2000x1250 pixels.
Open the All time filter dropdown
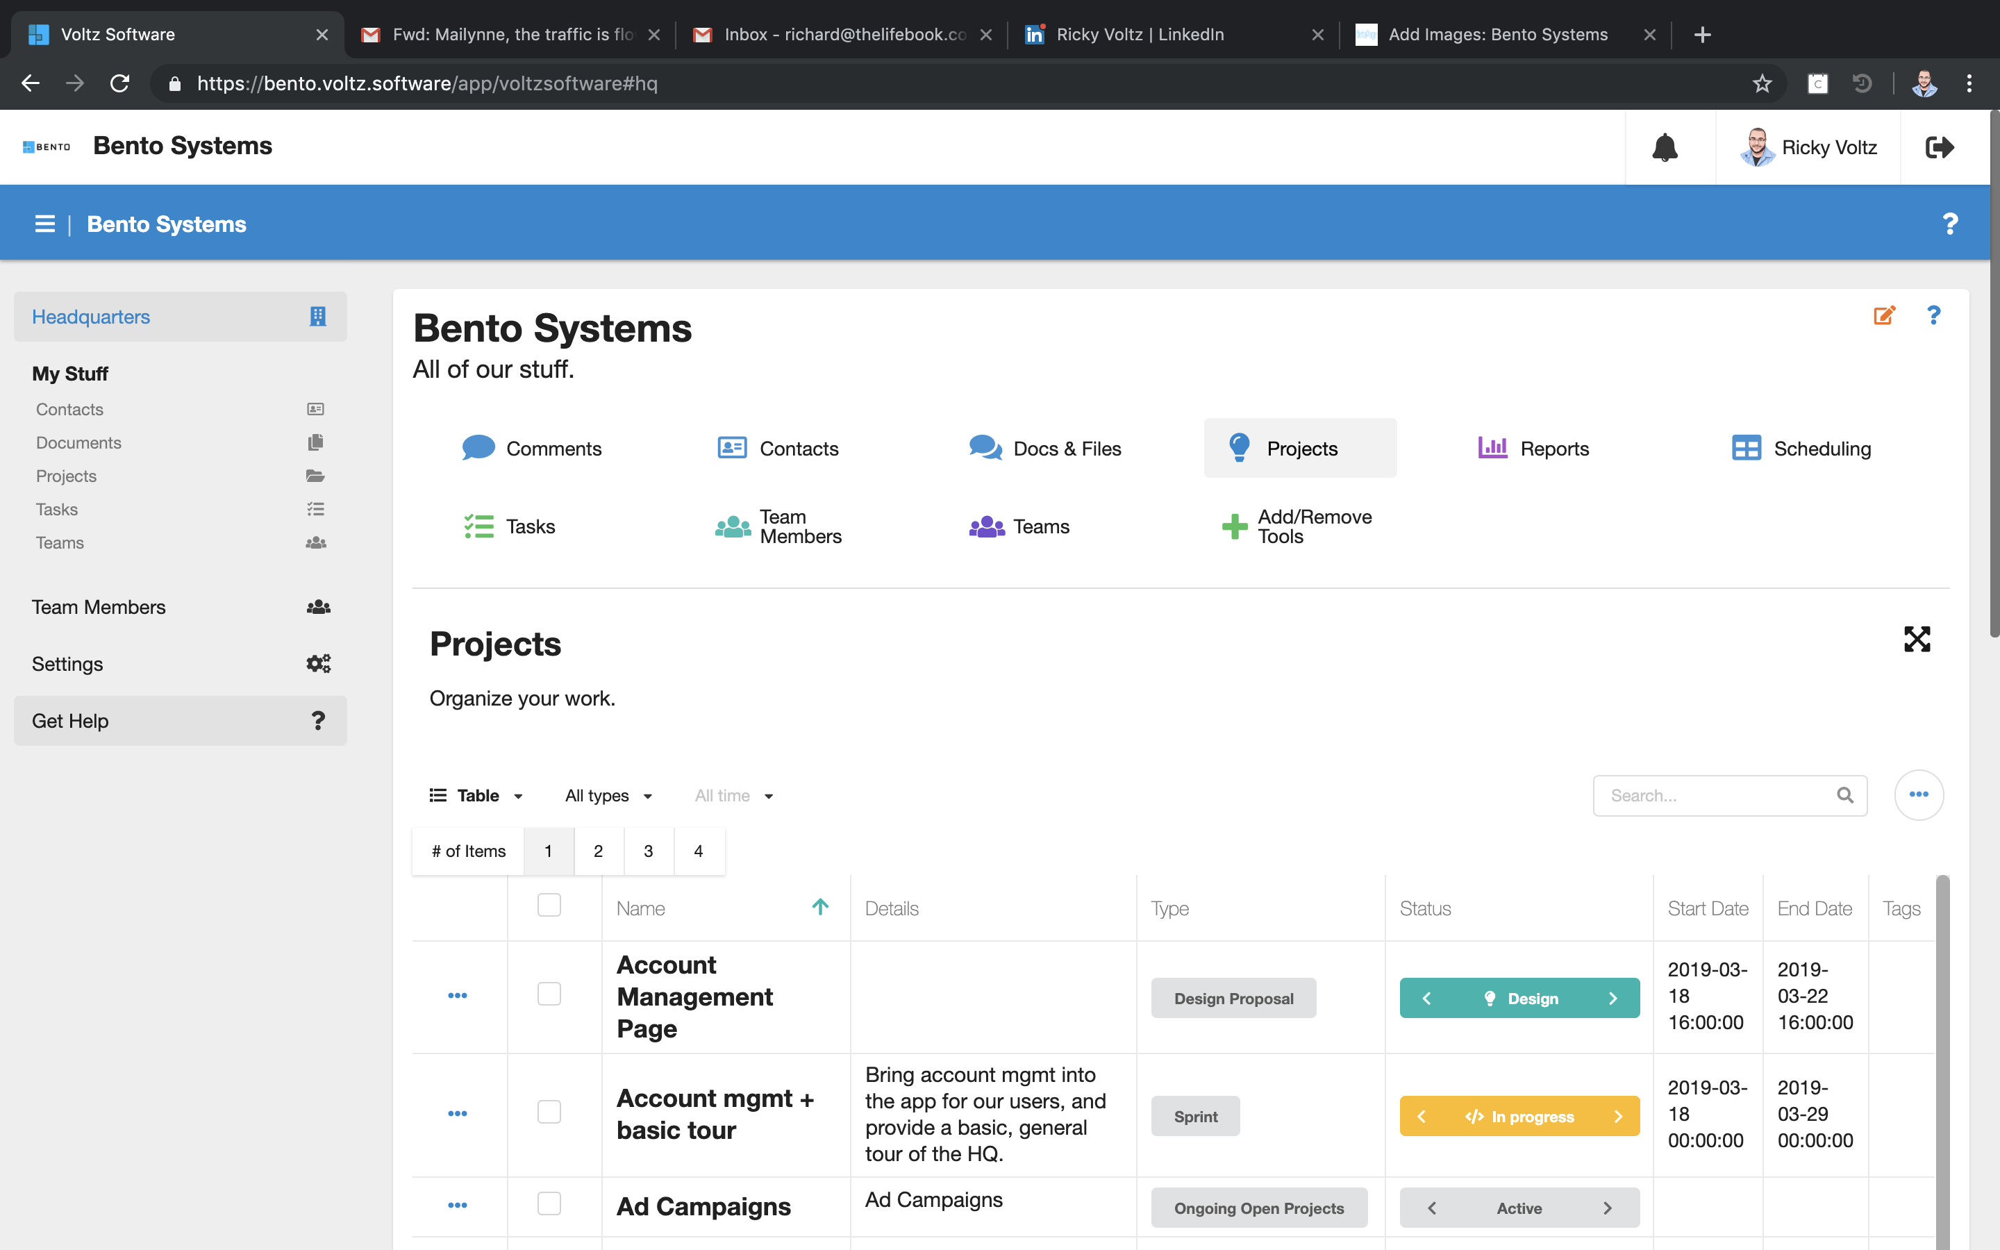[x=733, y=795]
